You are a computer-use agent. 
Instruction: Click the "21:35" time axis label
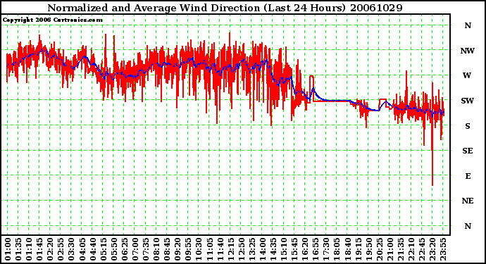tap(401, 249)
